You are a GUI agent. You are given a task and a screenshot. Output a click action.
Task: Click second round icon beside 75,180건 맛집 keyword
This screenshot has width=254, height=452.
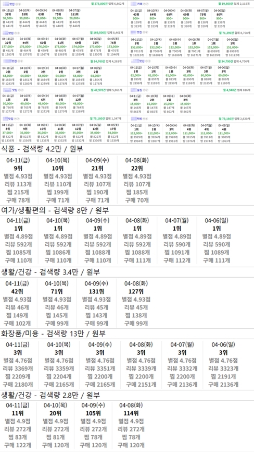18,119
